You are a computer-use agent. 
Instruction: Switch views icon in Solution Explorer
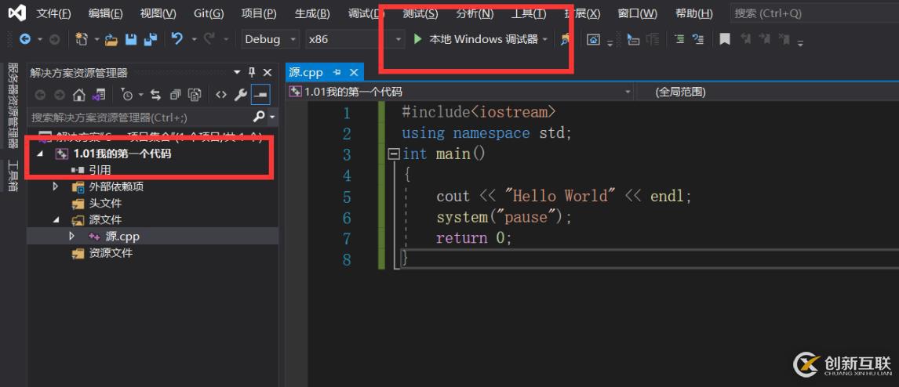[x=99, y=95]
